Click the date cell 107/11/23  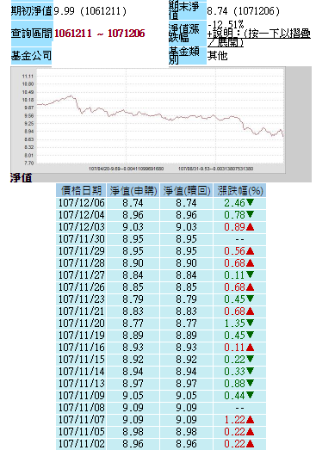point(81,299)
